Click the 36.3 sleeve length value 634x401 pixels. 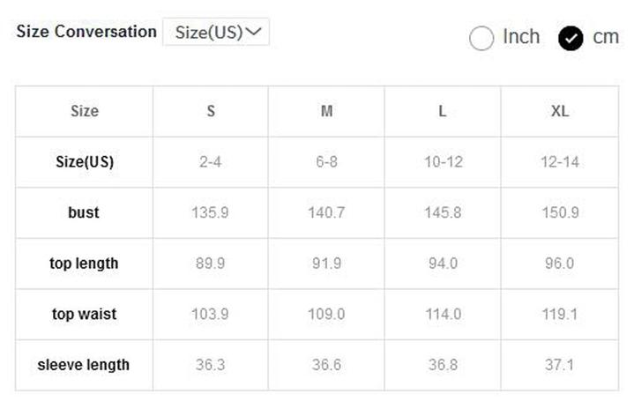[x=211, y=365]
